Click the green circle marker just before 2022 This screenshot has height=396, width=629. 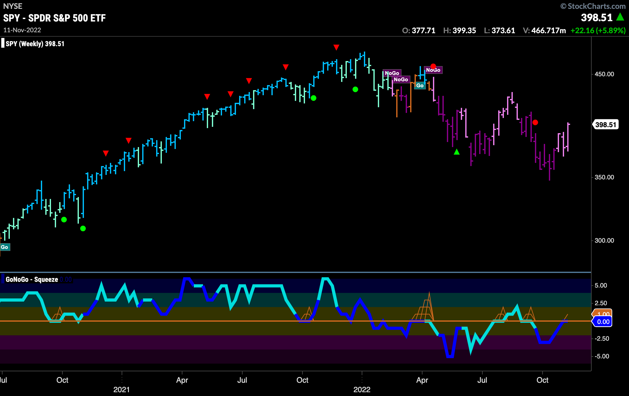click(x=355, y=90)
